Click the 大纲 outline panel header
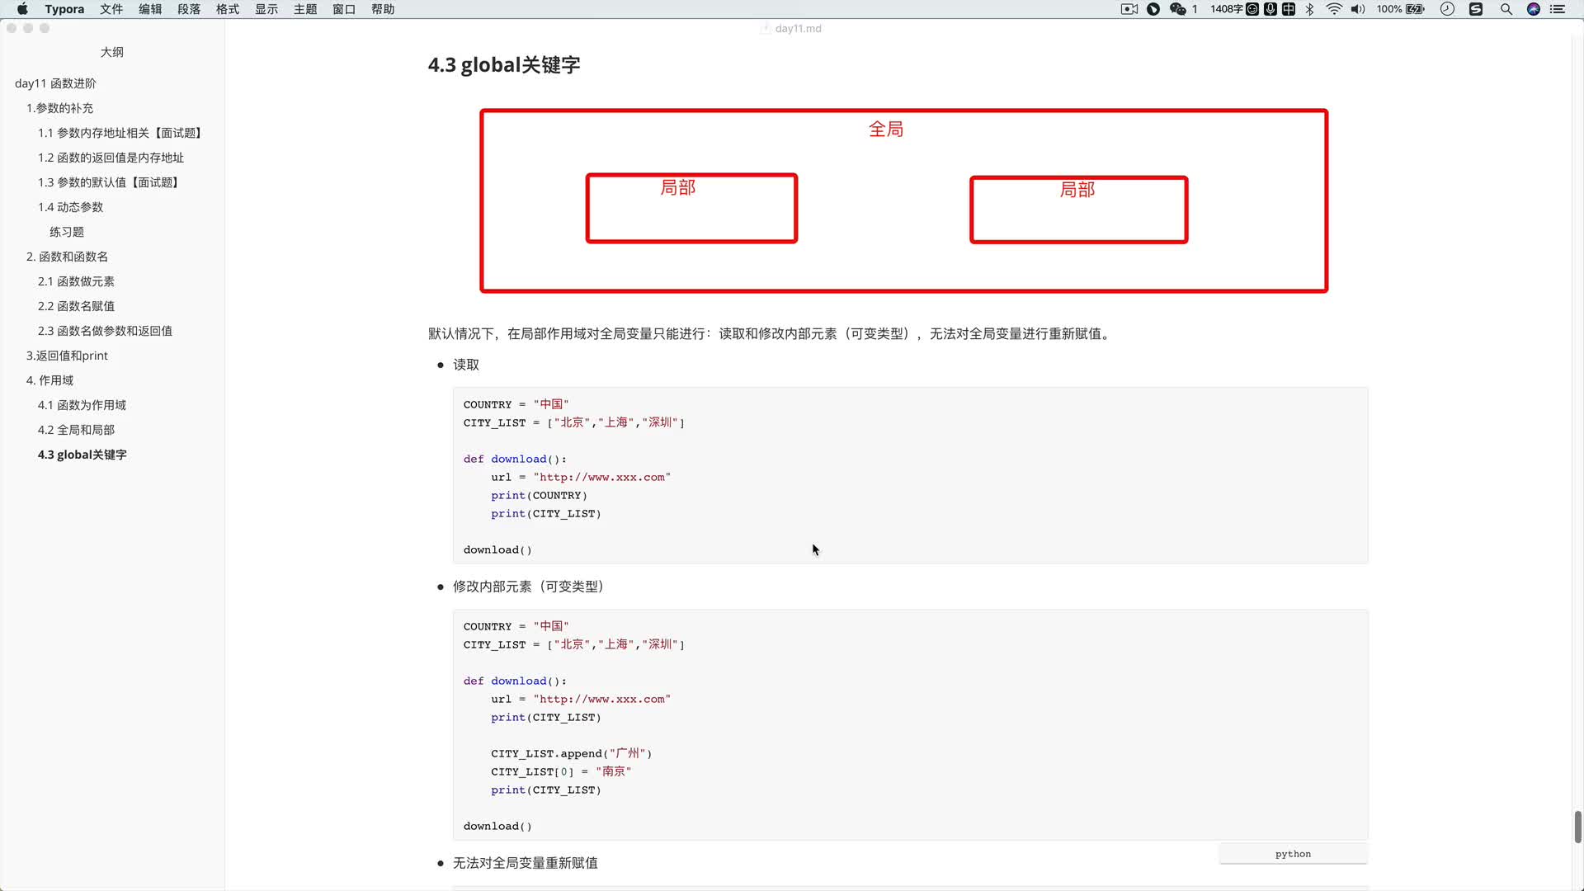The image size is (1584, 891). coord(112,52)
